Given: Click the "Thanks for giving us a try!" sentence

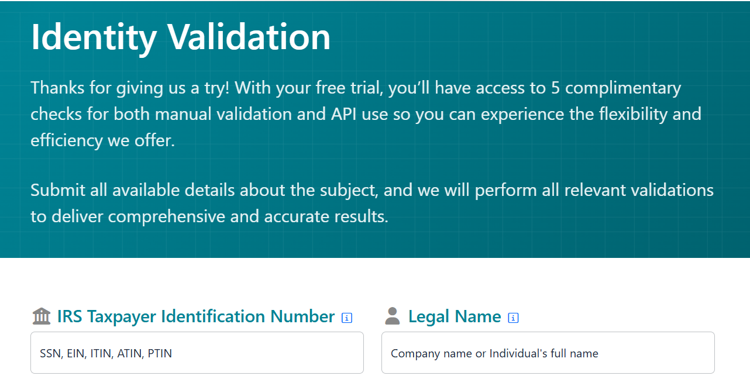Looking at the screenshot, I should click(130, 88).
